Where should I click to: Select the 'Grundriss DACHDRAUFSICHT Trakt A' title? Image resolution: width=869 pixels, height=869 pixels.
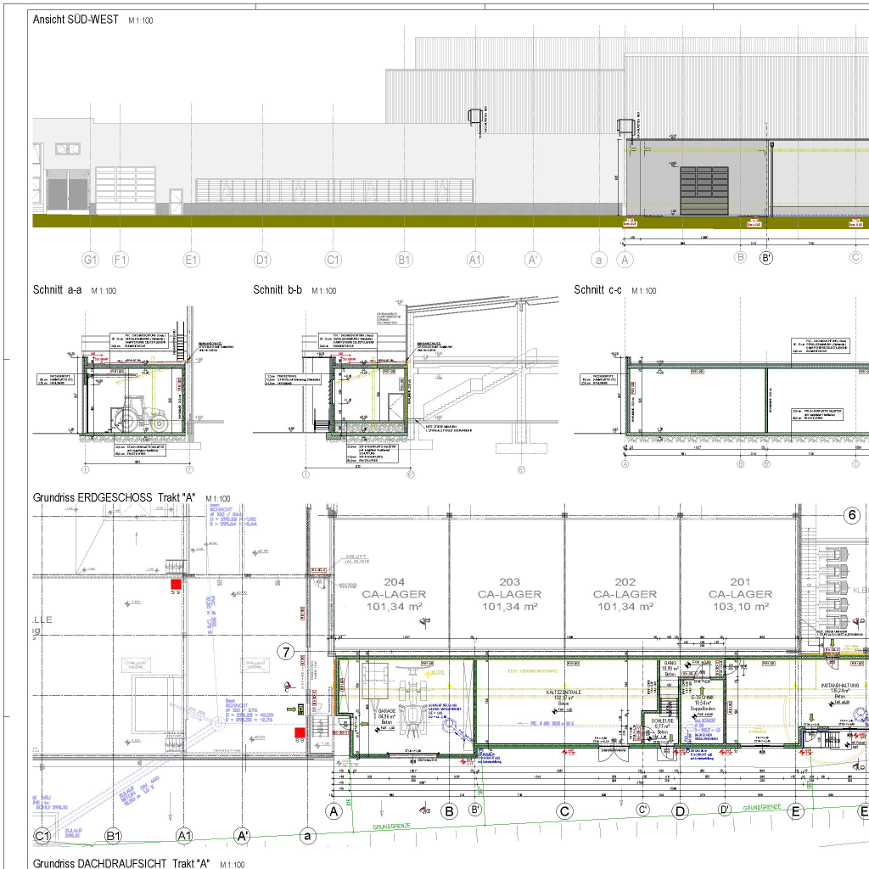[121, 863]
